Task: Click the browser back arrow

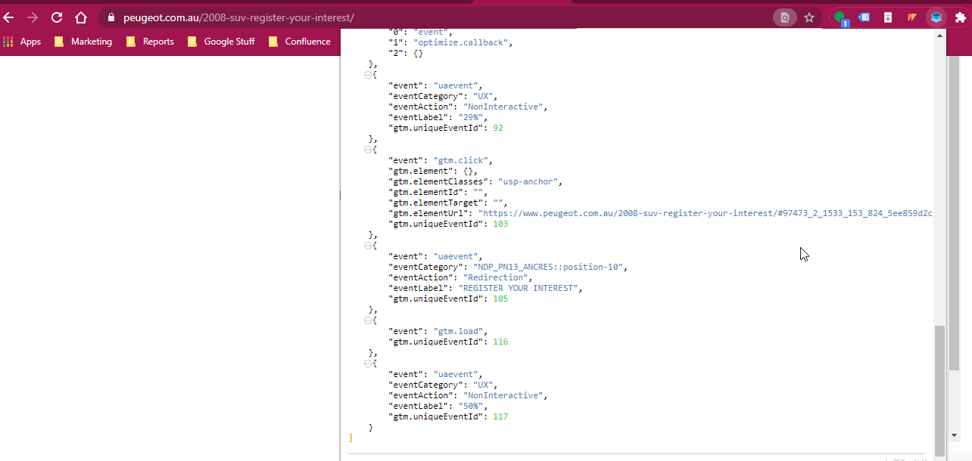Action: click(x=9, y=17)
